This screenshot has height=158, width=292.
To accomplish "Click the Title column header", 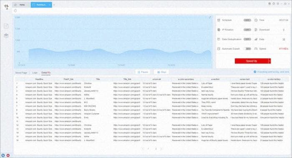I will pos(98,79).
